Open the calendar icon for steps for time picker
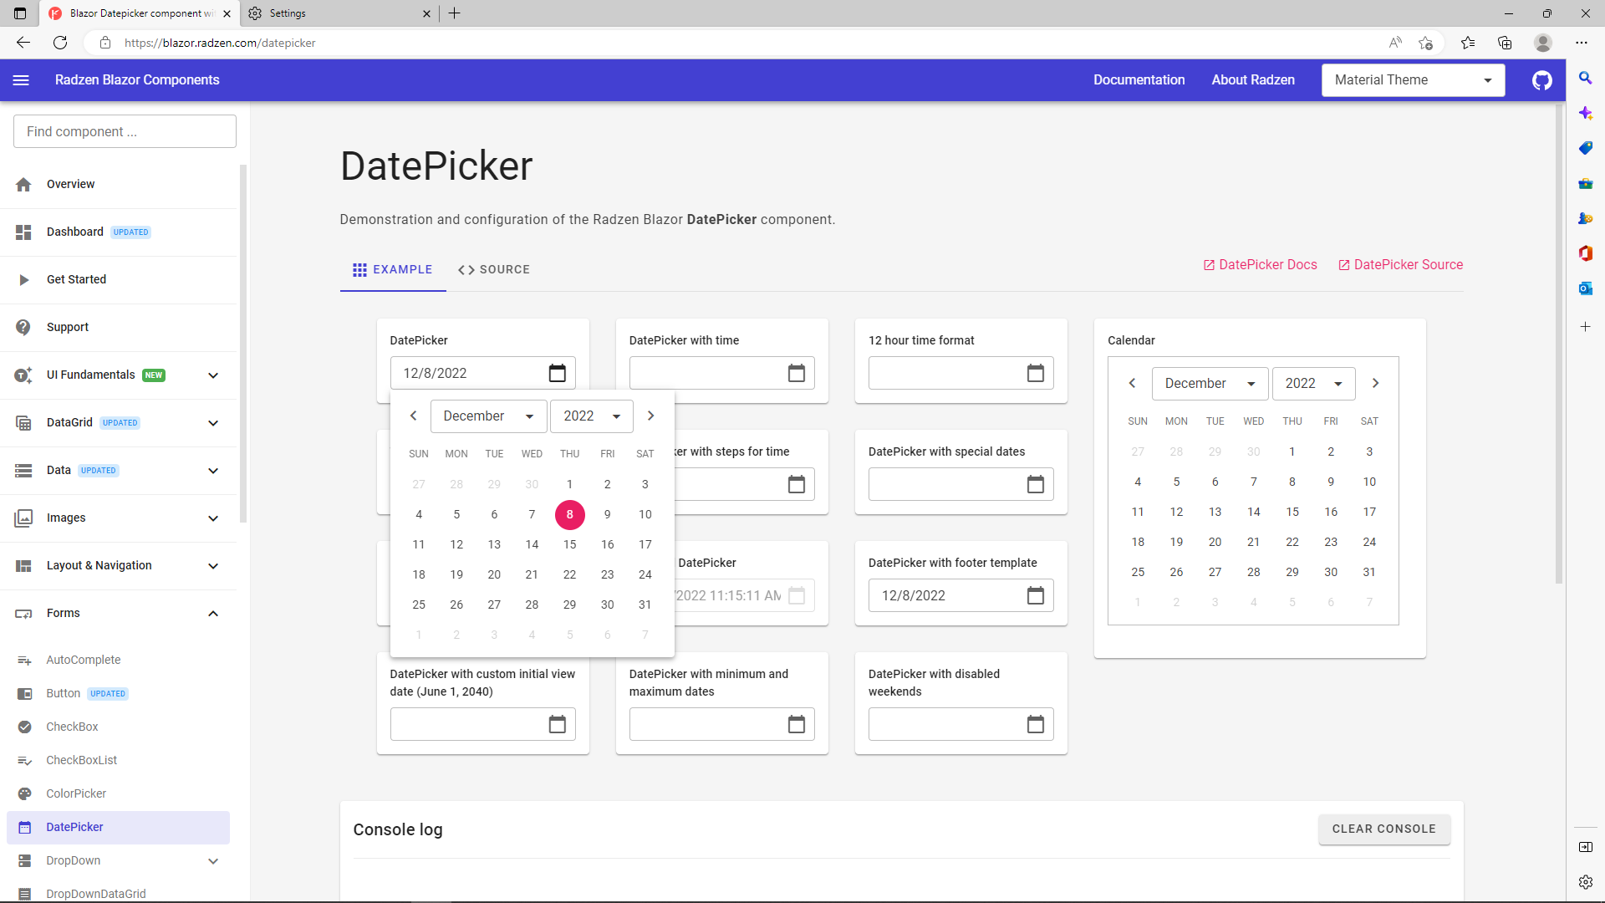The height and width of the screenshot is (903, 1605). [x=797, y=484]
